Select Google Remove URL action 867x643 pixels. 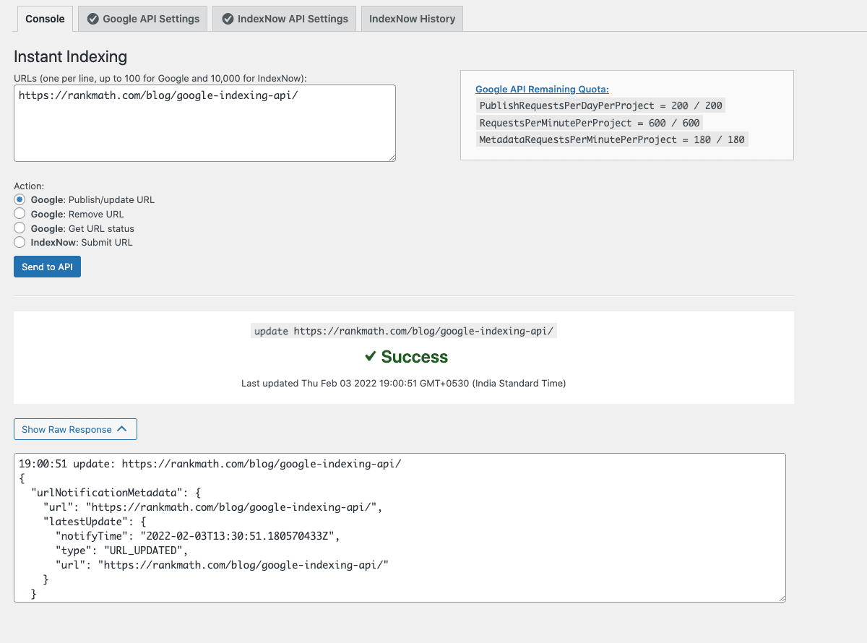(x=20, y=214)
